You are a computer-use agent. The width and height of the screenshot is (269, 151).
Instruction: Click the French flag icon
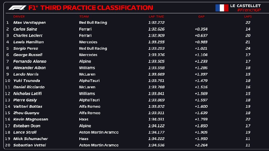coord(222,8)
